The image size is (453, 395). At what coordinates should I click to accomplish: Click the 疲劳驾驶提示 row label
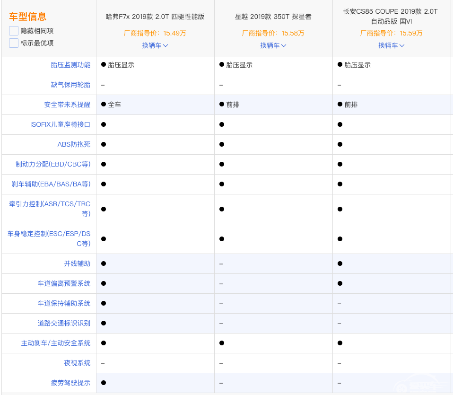(x=70, y=383)
